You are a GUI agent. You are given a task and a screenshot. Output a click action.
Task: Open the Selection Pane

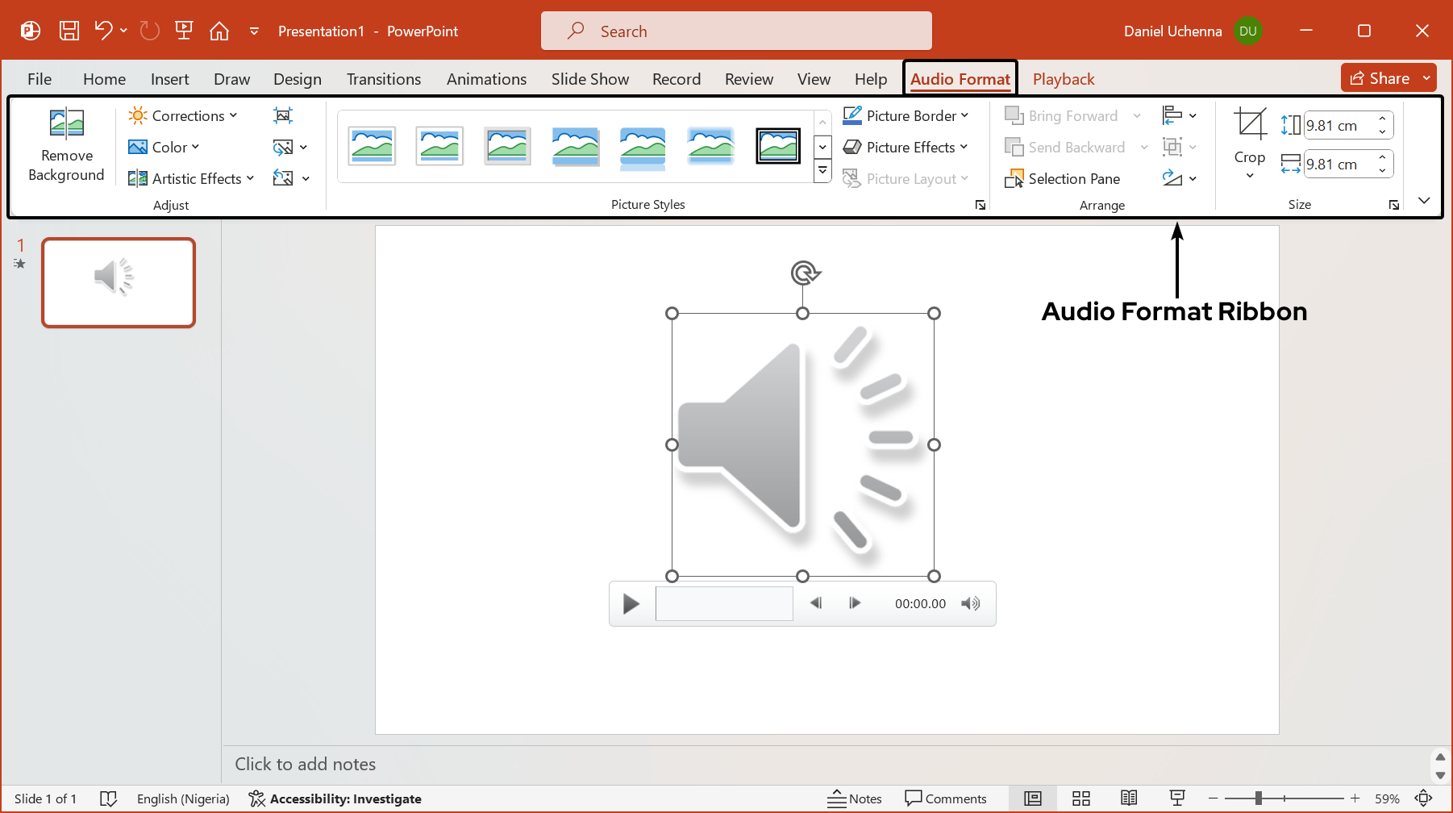click(1064, 179)
